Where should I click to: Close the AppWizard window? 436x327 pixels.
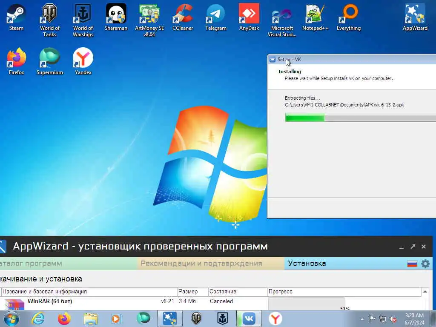point(424,247)
